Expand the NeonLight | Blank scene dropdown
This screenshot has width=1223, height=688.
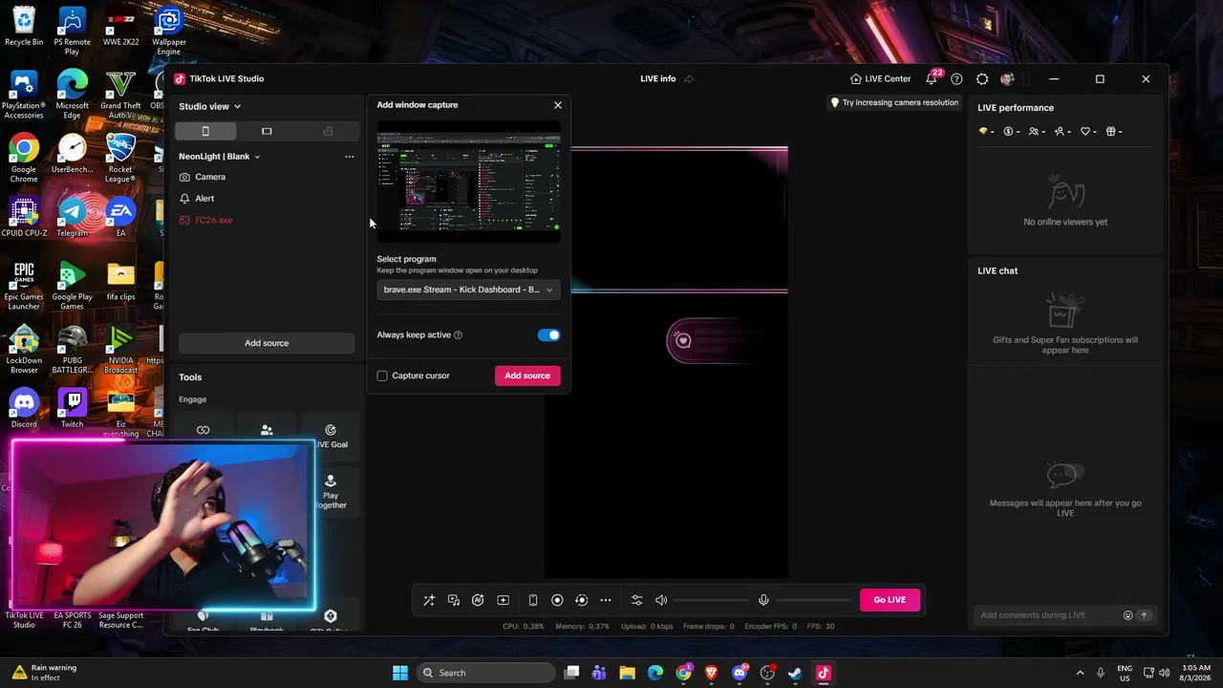pyautogui.click(x=219, y=157)
